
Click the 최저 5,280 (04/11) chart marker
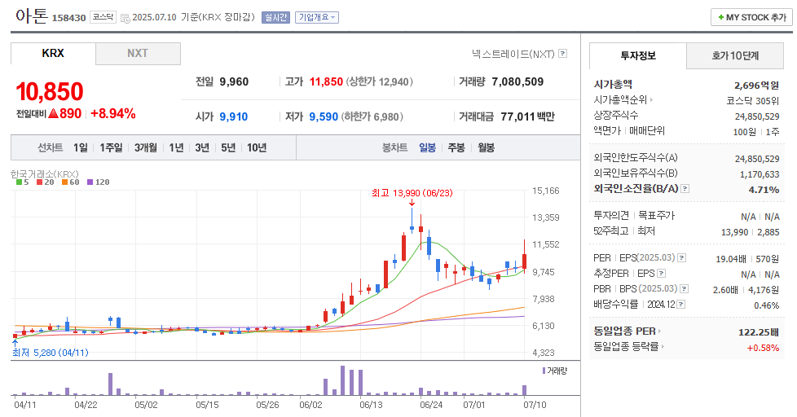click(50, 353)
